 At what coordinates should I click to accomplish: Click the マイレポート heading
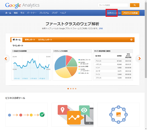[18, 46]
